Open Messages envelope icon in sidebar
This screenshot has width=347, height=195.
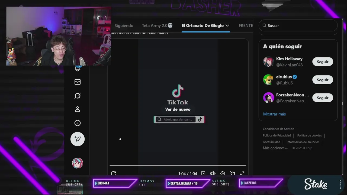[x=78, y=82]
